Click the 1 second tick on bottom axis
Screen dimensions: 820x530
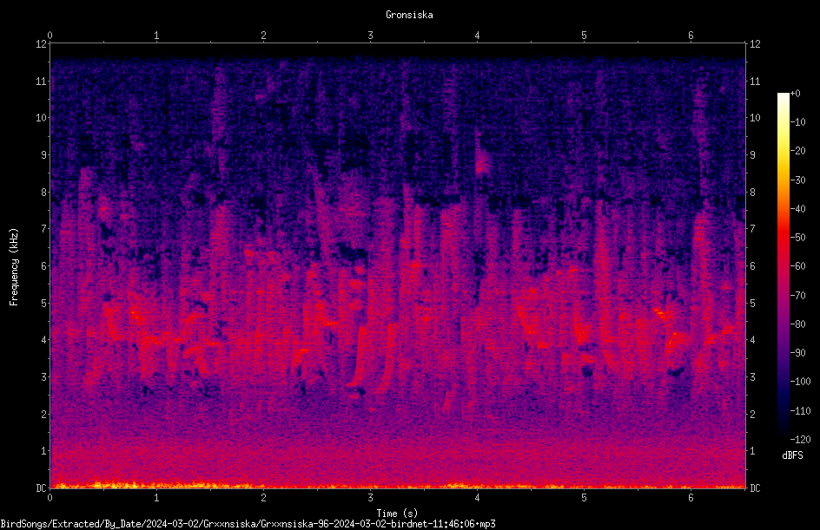point(156,498)
